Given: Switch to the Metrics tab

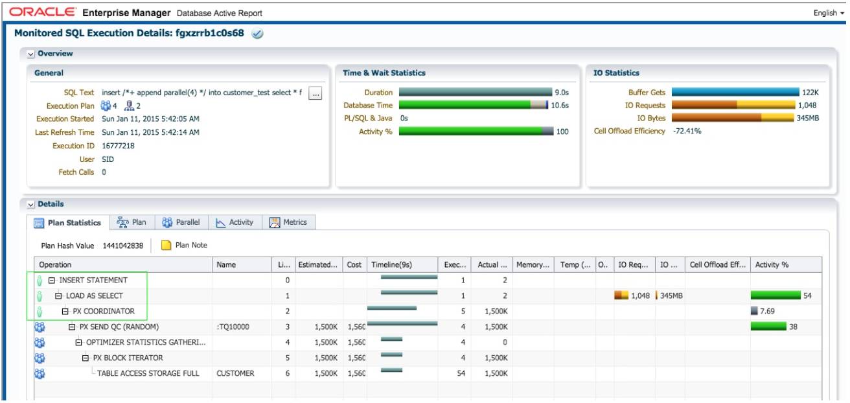Looking at the screenshot, I should click(290, 222).
